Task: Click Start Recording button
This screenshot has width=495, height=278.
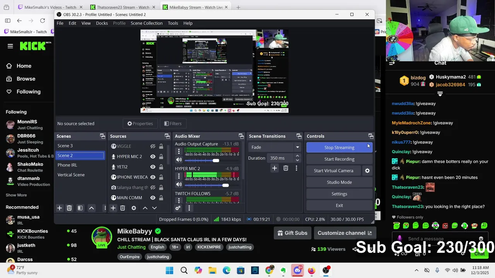Action: click(339, 159)
